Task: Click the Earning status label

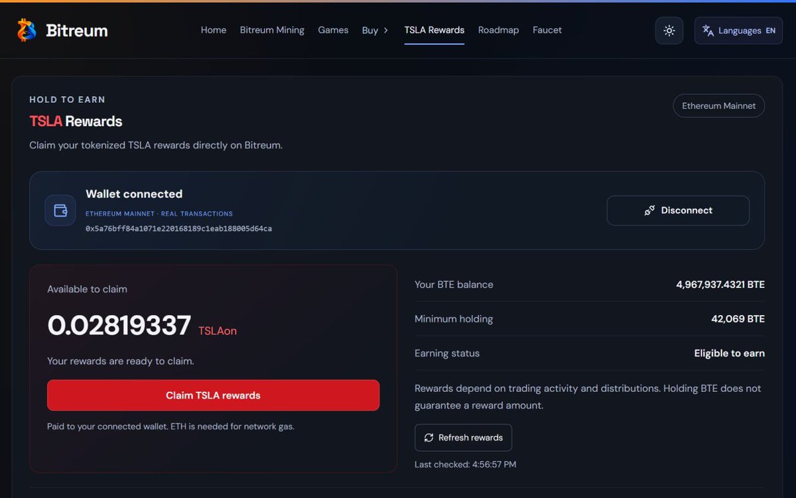Action: tap(447, 353)
